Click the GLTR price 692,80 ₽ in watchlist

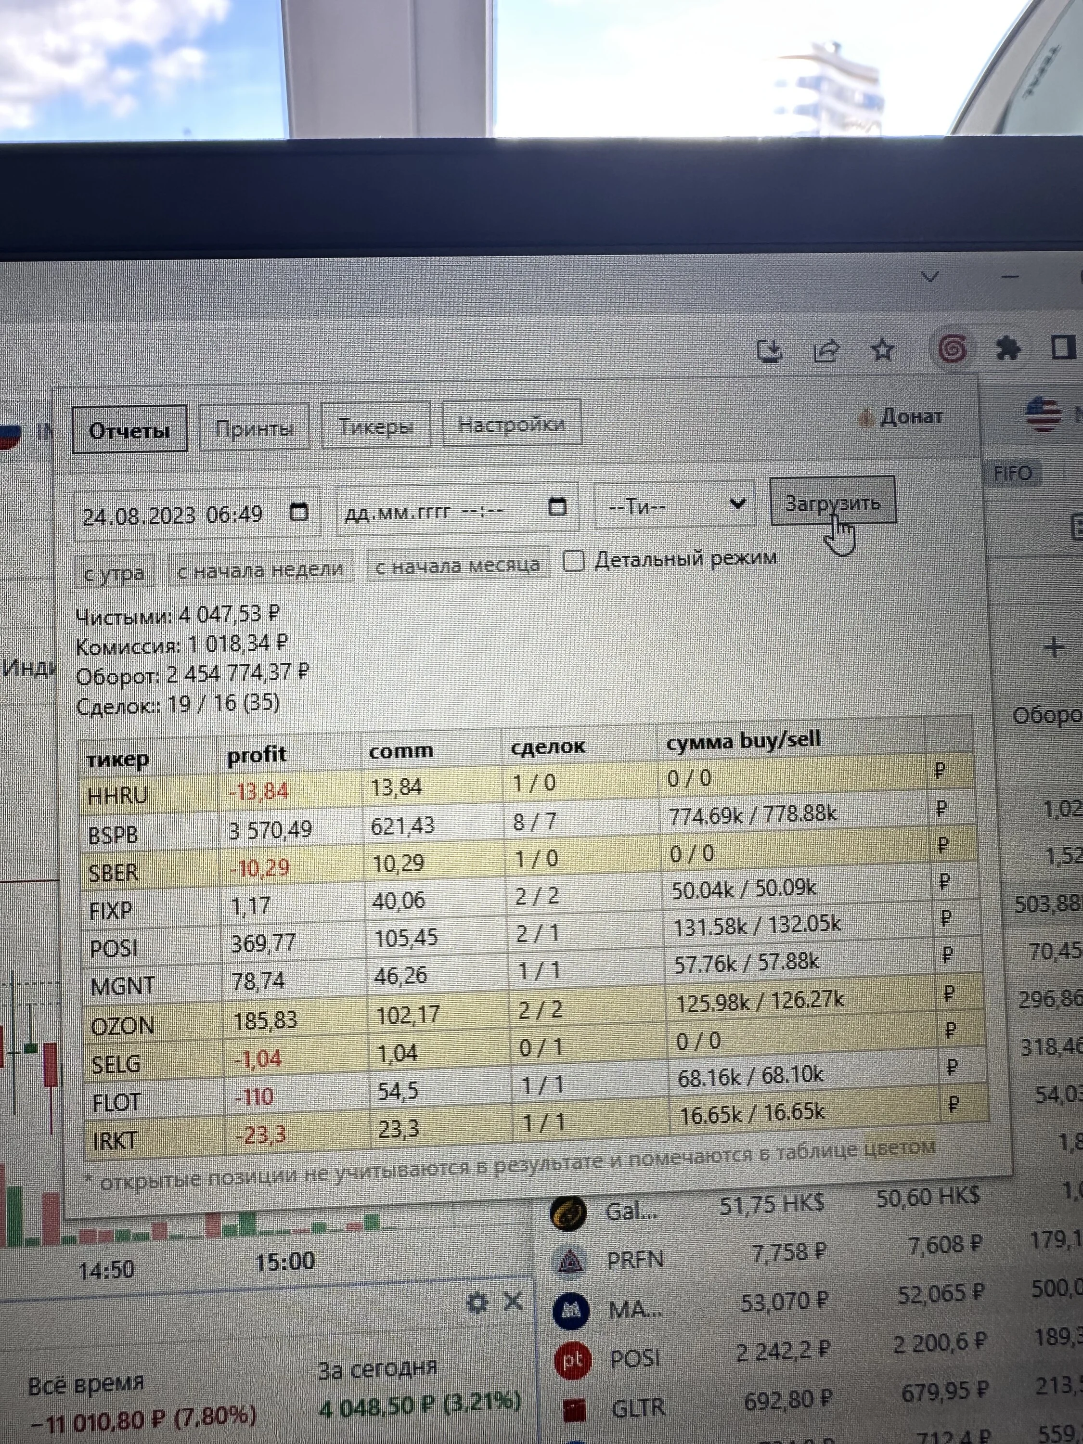click(788, 1400)
